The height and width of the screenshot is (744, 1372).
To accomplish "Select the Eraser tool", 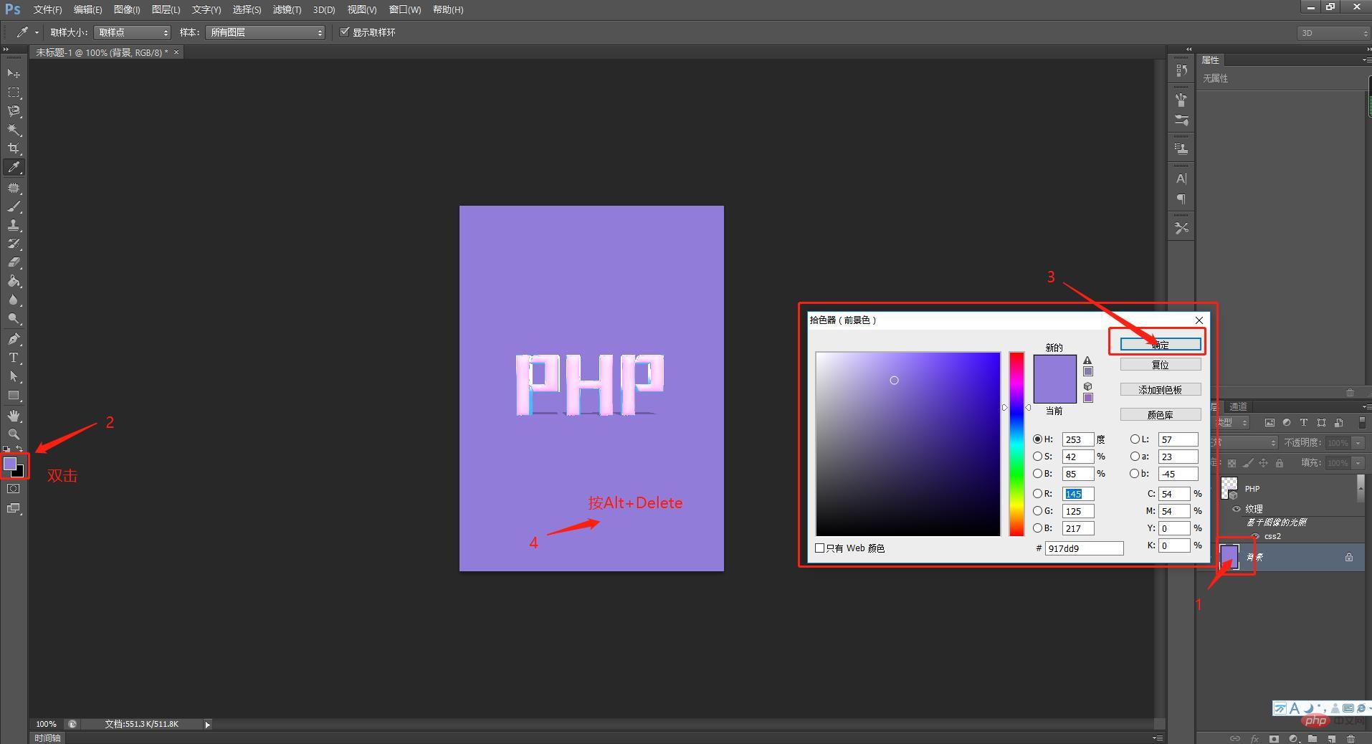I will 14,262.
